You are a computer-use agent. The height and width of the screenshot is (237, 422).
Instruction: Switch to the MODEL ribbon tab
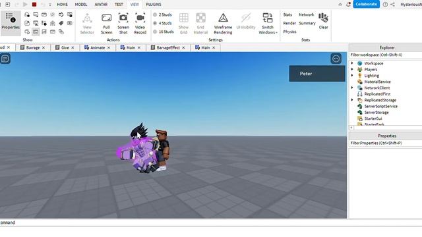pyautogui.click(x=81, y=5)
